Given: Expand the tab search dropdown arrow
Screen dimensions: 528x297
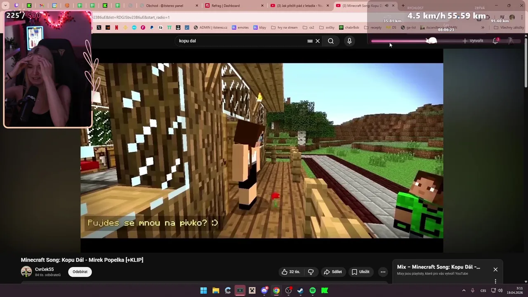Looking at the screenshot, I should 5,6.
